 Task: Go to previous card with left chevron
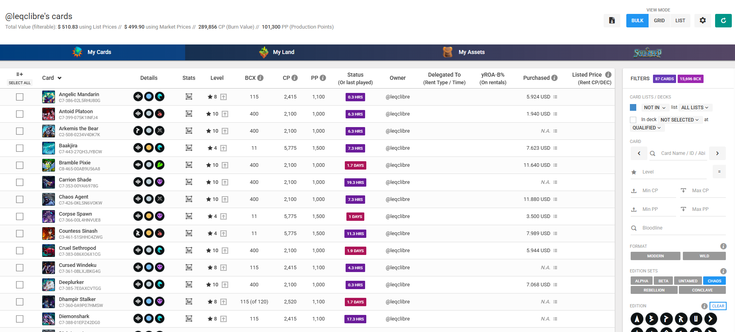[639, 153]
